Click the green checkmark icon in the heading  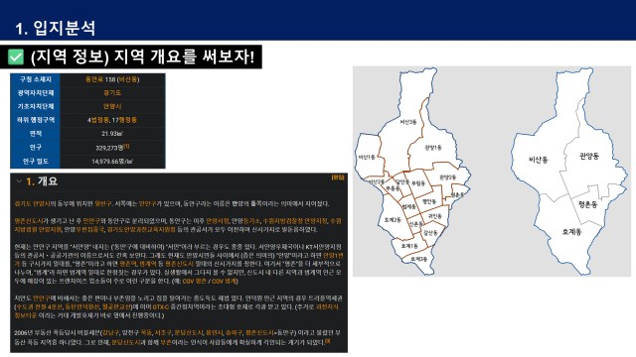(16, 57)
